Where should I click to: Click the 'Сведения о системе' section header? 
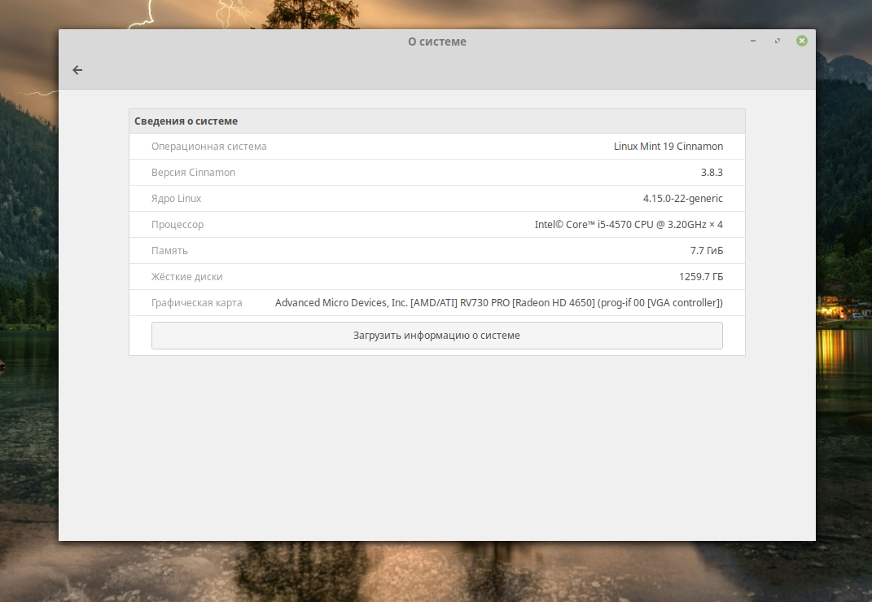[x=186, y=121]
